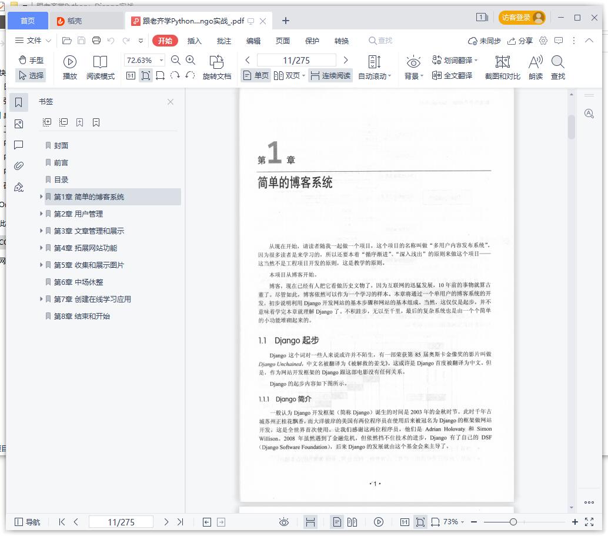Expand bookmark 第5章 收集和展示图片
Screen dimensions: 608x536
41,265
